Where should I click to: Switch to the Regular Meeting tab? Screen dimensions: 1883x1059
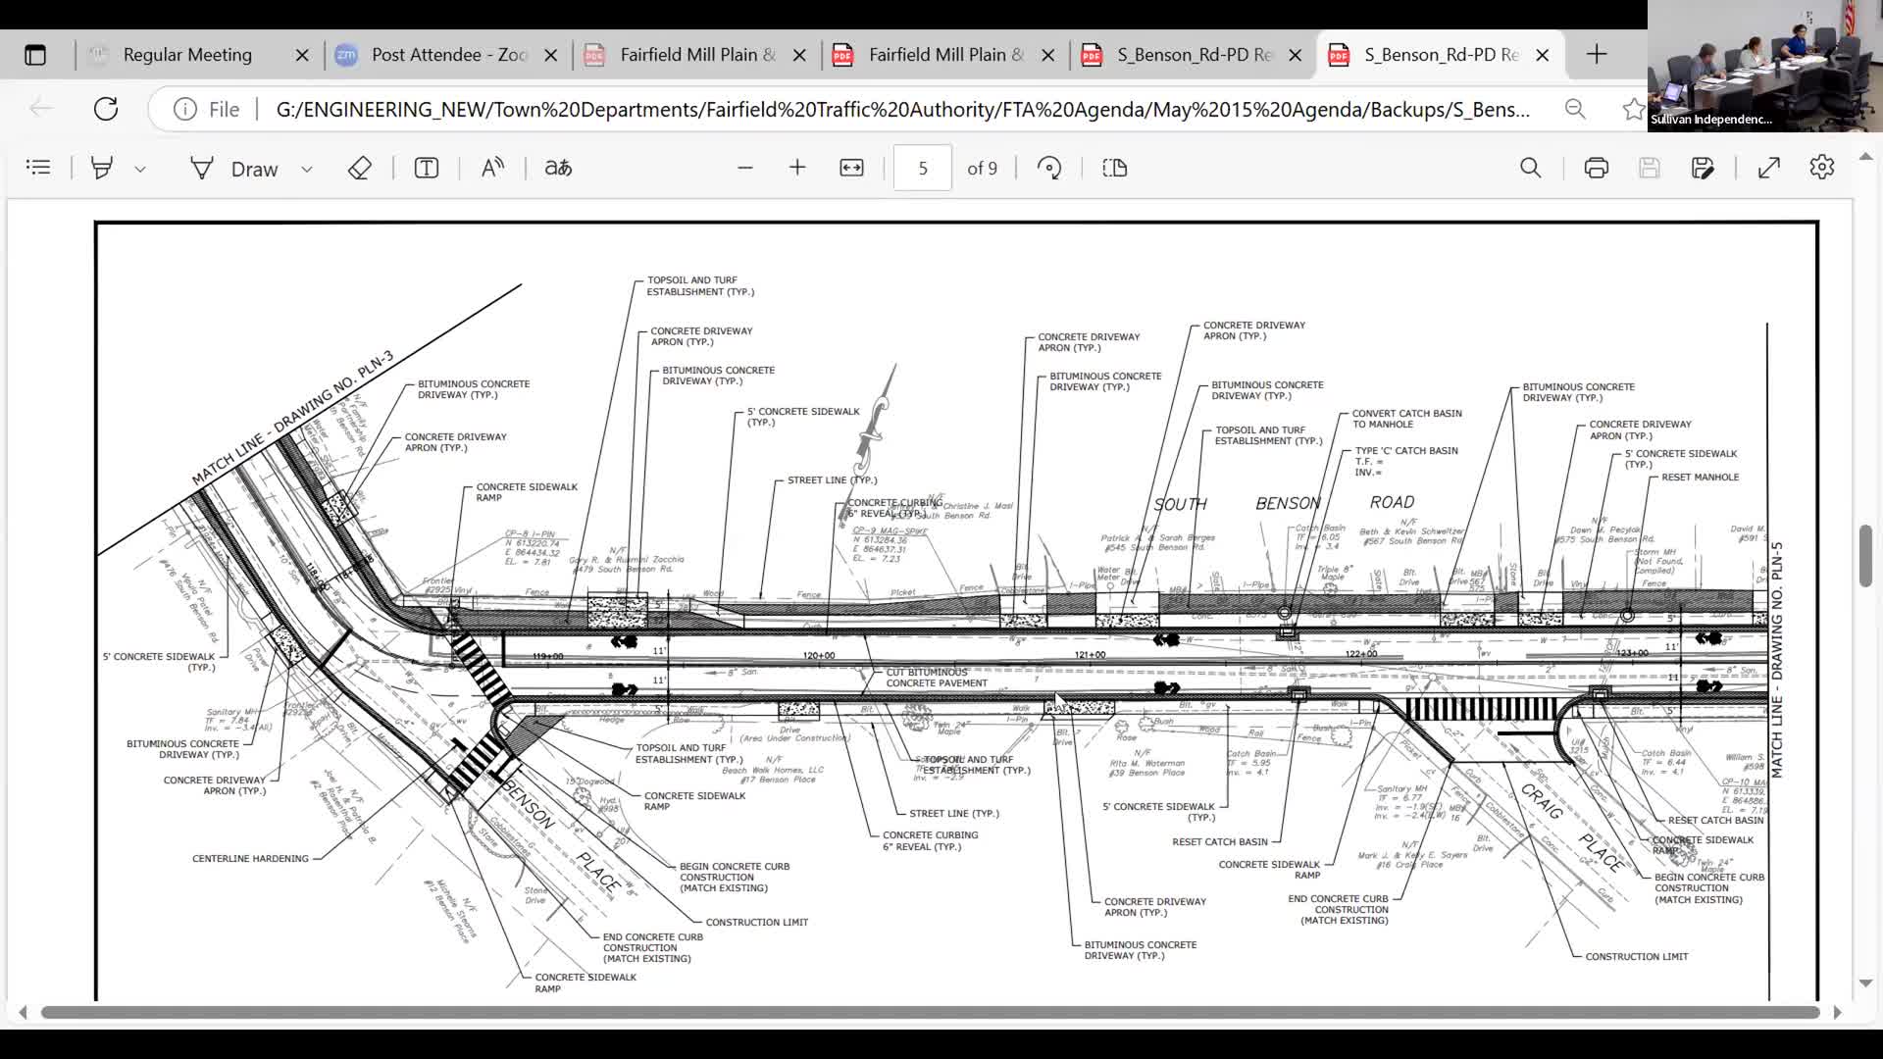(x=186, y=54)
